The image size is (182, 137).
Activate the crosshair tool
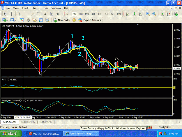point(11,14)
